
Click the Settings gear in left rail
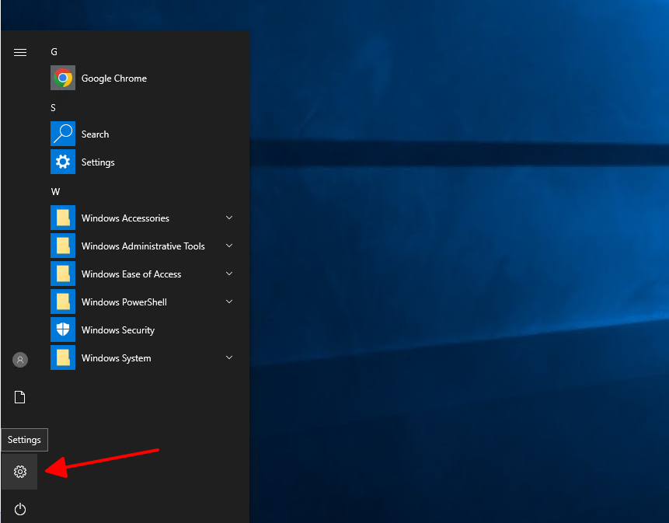20,472
